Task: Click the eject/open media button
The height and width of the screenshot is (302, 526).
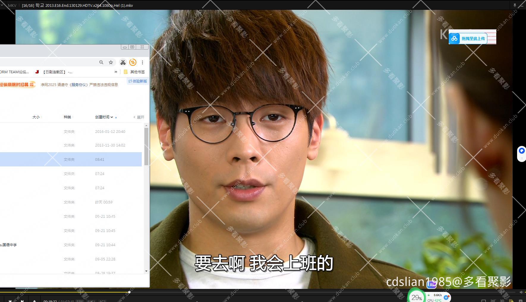Action: (34, 301)
